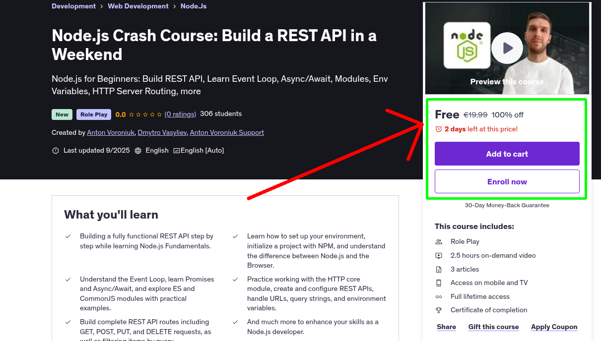The height and width of the screenshot is (341, 601).
Task: Click the course title heading
Action: pyautogui.click(x=214, y=45)
